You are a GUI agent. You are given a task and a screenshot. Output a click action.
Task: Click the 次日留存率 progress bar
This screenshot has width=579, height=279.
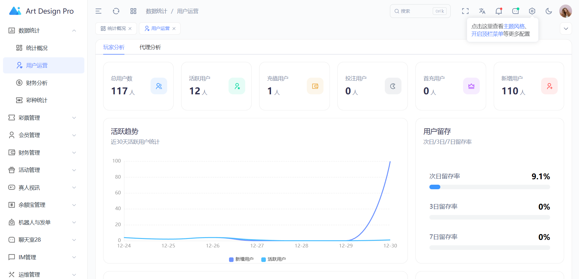[x=489, y=187]
